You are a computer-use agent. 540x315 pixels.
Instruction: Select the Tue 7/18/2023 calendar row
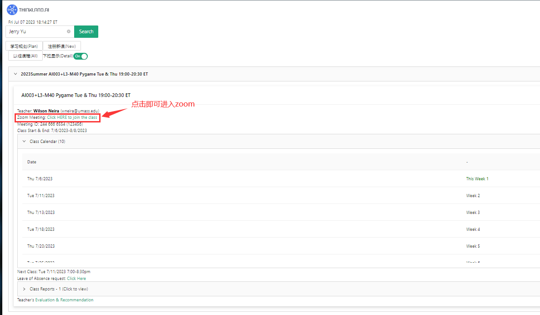pyautogui.click(x=41, y=229)
